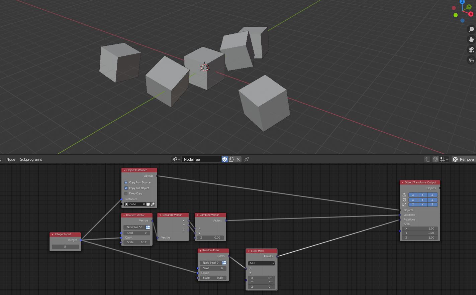The width and height of the screenshot is (476, 295).
Task: Click the Remove button
Action: tap(463, 159)
